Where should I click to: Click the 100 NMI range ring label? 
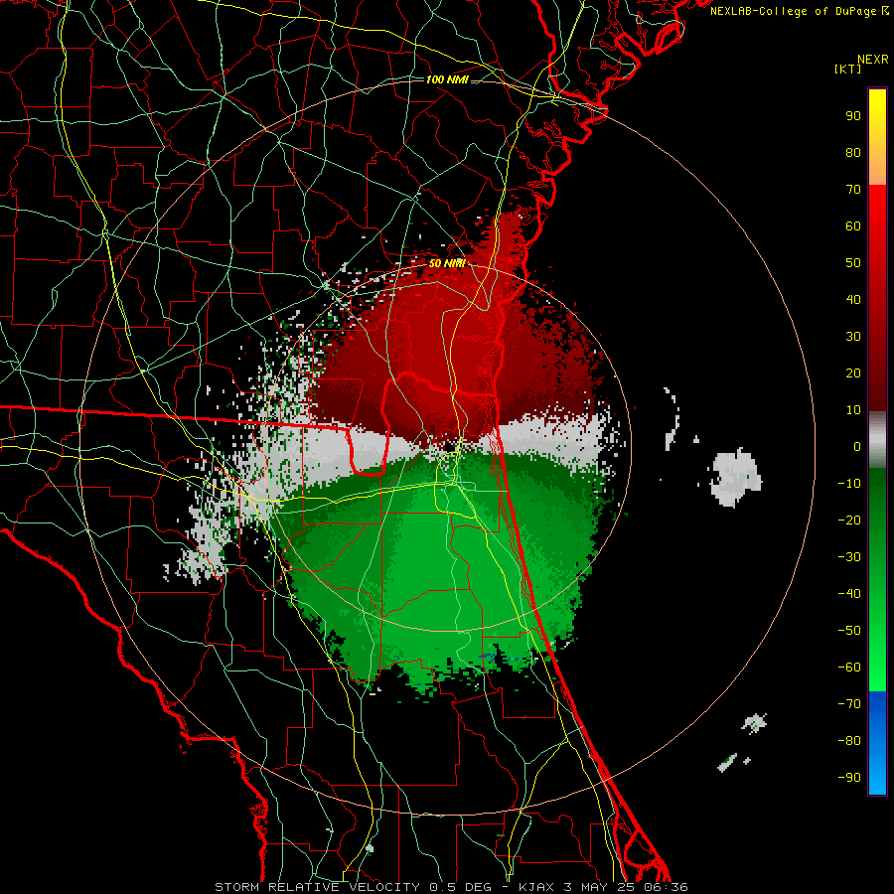click(x=447, y=79)
